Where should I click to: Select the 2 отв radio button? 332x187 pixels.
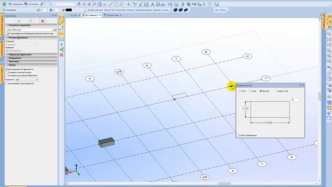[x=250, y=91]
